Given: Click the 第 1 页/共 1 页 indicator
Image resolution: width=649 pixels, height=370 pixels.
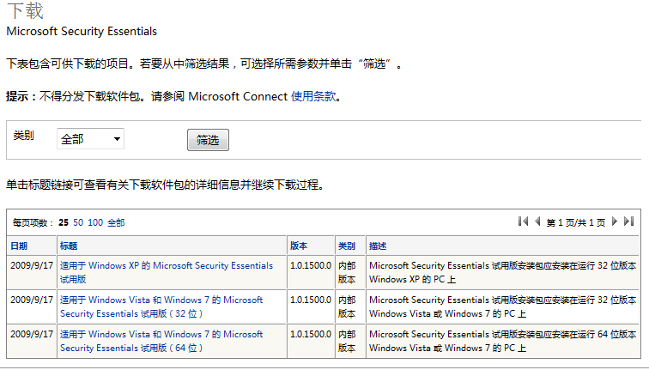Looking at the screenshot, I should tap(576, 222).
